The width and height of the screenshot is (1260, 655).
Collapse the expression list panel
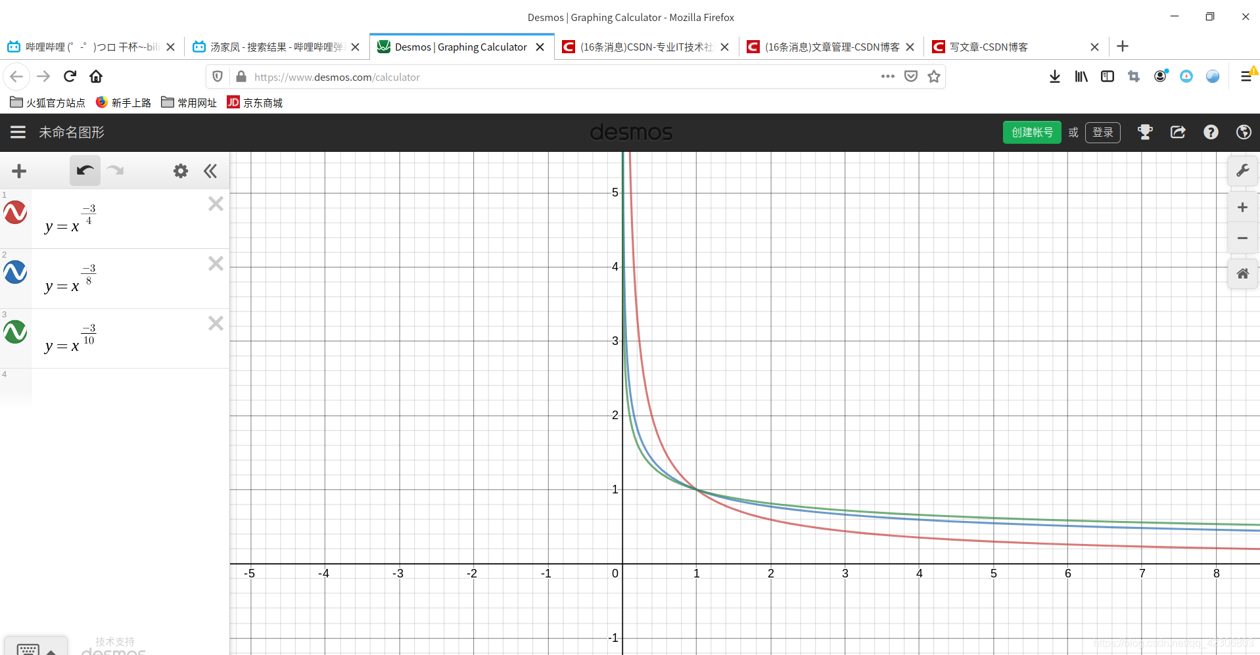click(210, 171)
